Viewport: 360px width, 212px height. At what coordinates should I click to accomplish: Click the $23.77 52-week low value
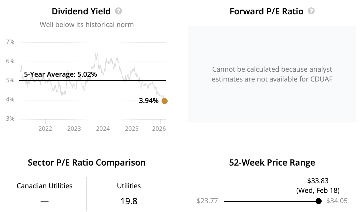(207, 201)
